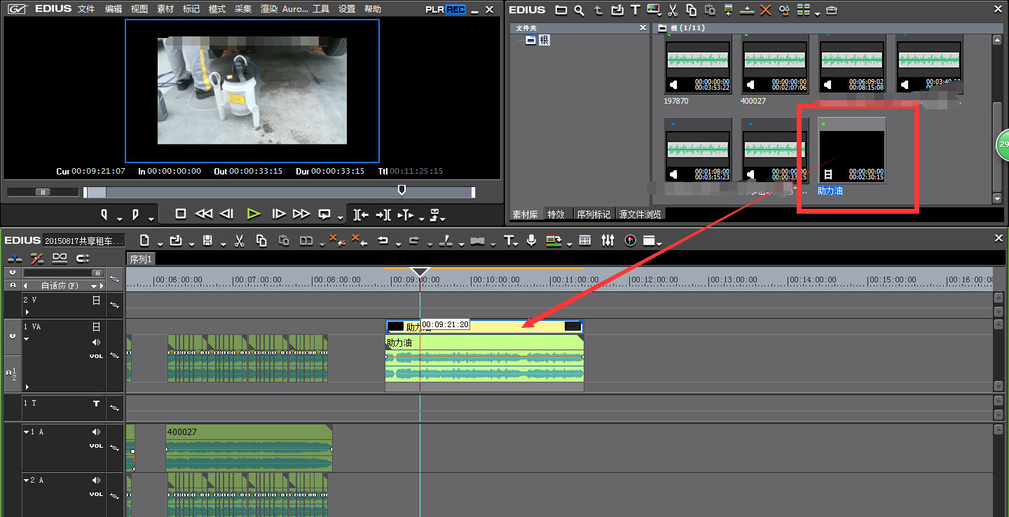Set the In point marker
The image size is (1009, 517).
(104, 214)
